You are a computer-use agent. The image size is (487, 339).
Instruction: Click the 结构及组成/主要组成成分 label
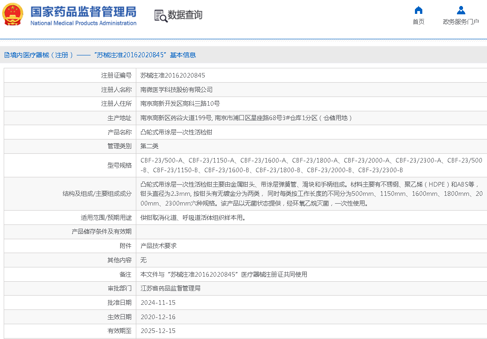coord(97,194)
